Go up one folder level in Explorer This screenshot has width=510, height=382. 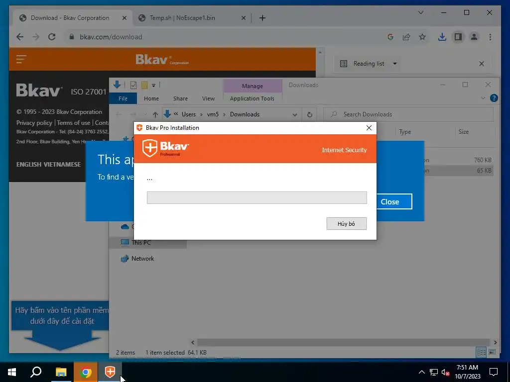point(155,114)
